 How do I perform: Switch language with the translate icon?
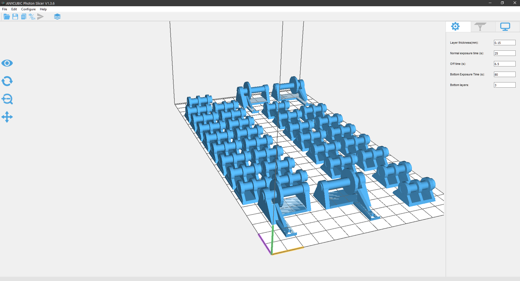(32, 17)
